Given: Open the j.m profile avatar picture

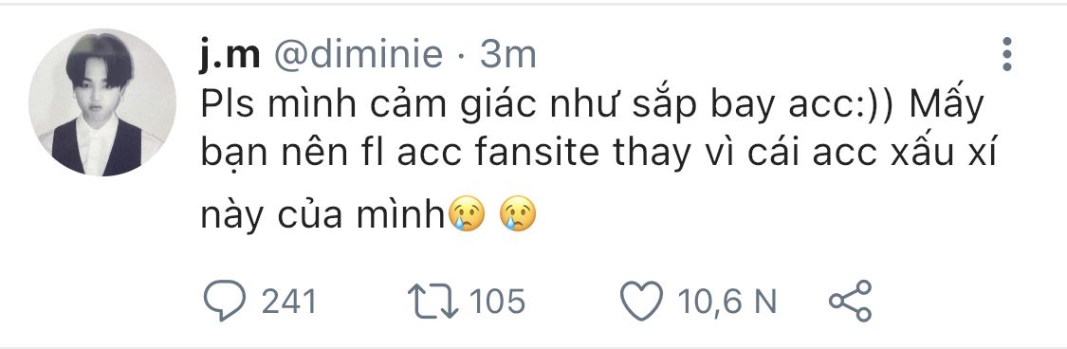Looking at the screenshot, I should 102,102.
